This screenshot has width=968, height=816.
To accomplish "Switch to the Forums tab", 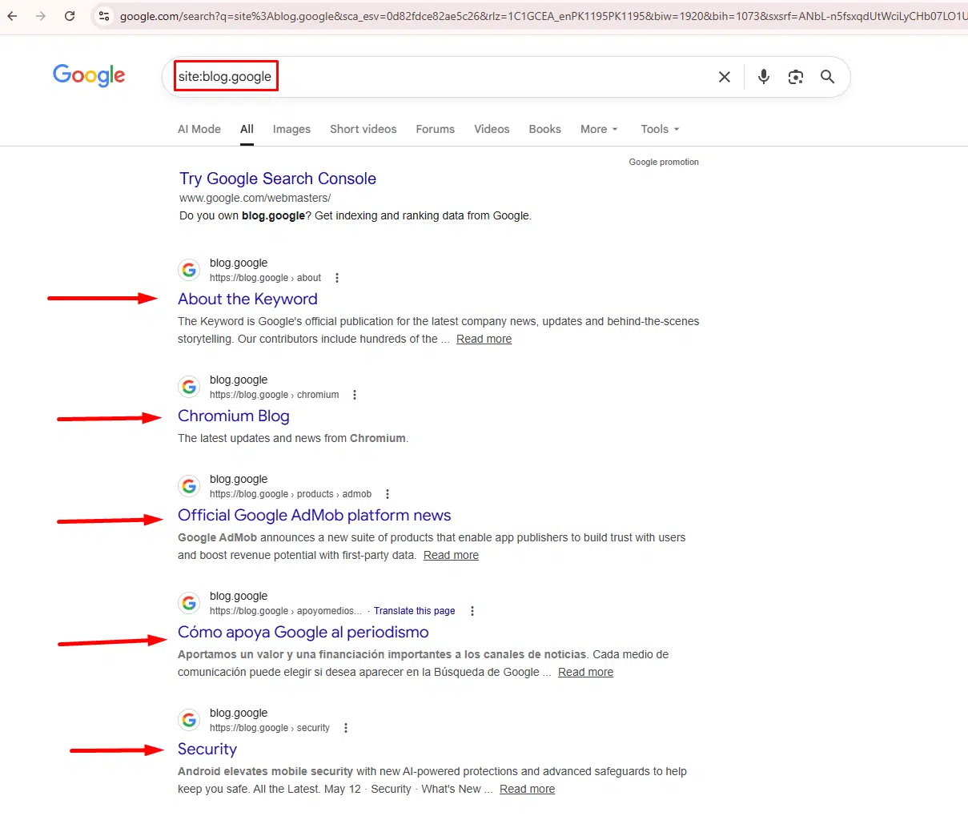I will point(436,129).
